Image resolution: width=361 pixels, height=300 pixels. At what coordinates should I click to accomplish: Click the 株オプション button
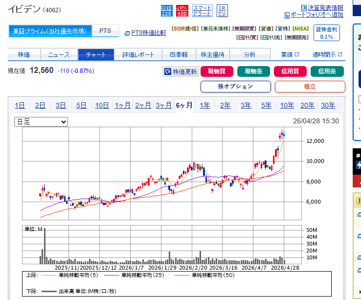235,87
